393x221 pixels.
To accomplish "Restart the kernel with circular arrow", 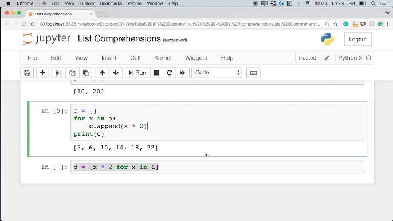I will point(170,73).
